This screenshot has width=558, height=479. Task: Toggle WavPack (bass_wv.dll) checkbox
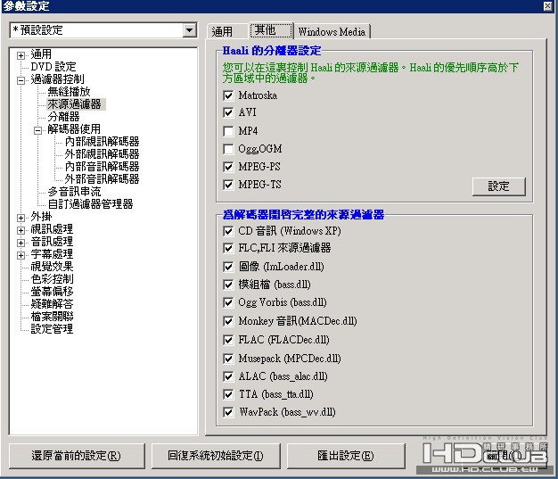click(x=228, y=412)
